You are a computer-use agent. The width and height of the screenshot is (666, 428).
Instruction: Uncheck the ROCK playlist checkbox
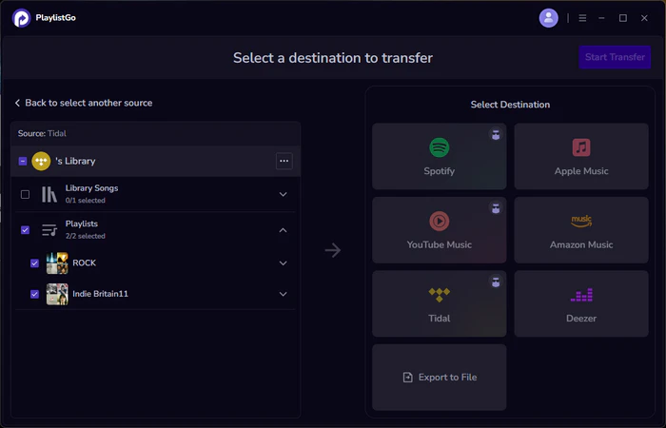pos(34,263)
